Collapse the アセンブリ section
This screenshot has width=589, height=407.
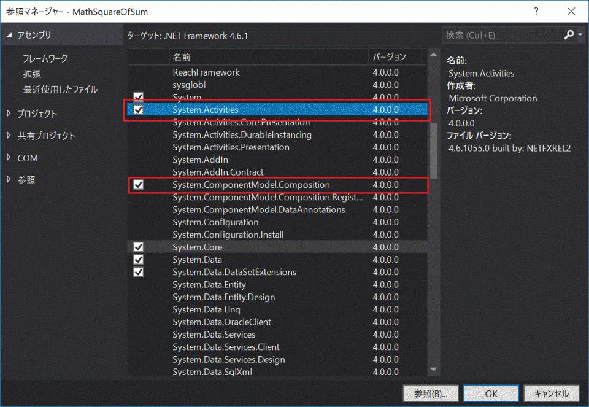9,35
